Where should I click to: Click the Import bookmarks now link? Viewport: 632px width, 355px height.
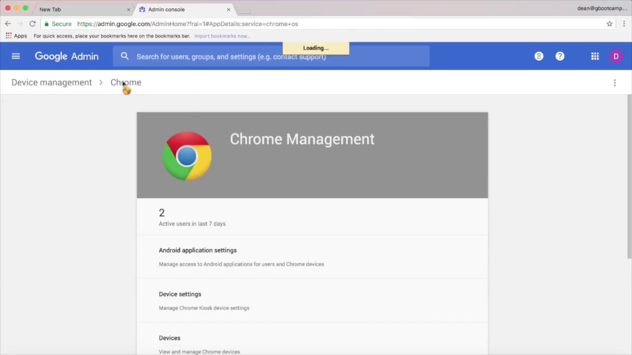222,36
